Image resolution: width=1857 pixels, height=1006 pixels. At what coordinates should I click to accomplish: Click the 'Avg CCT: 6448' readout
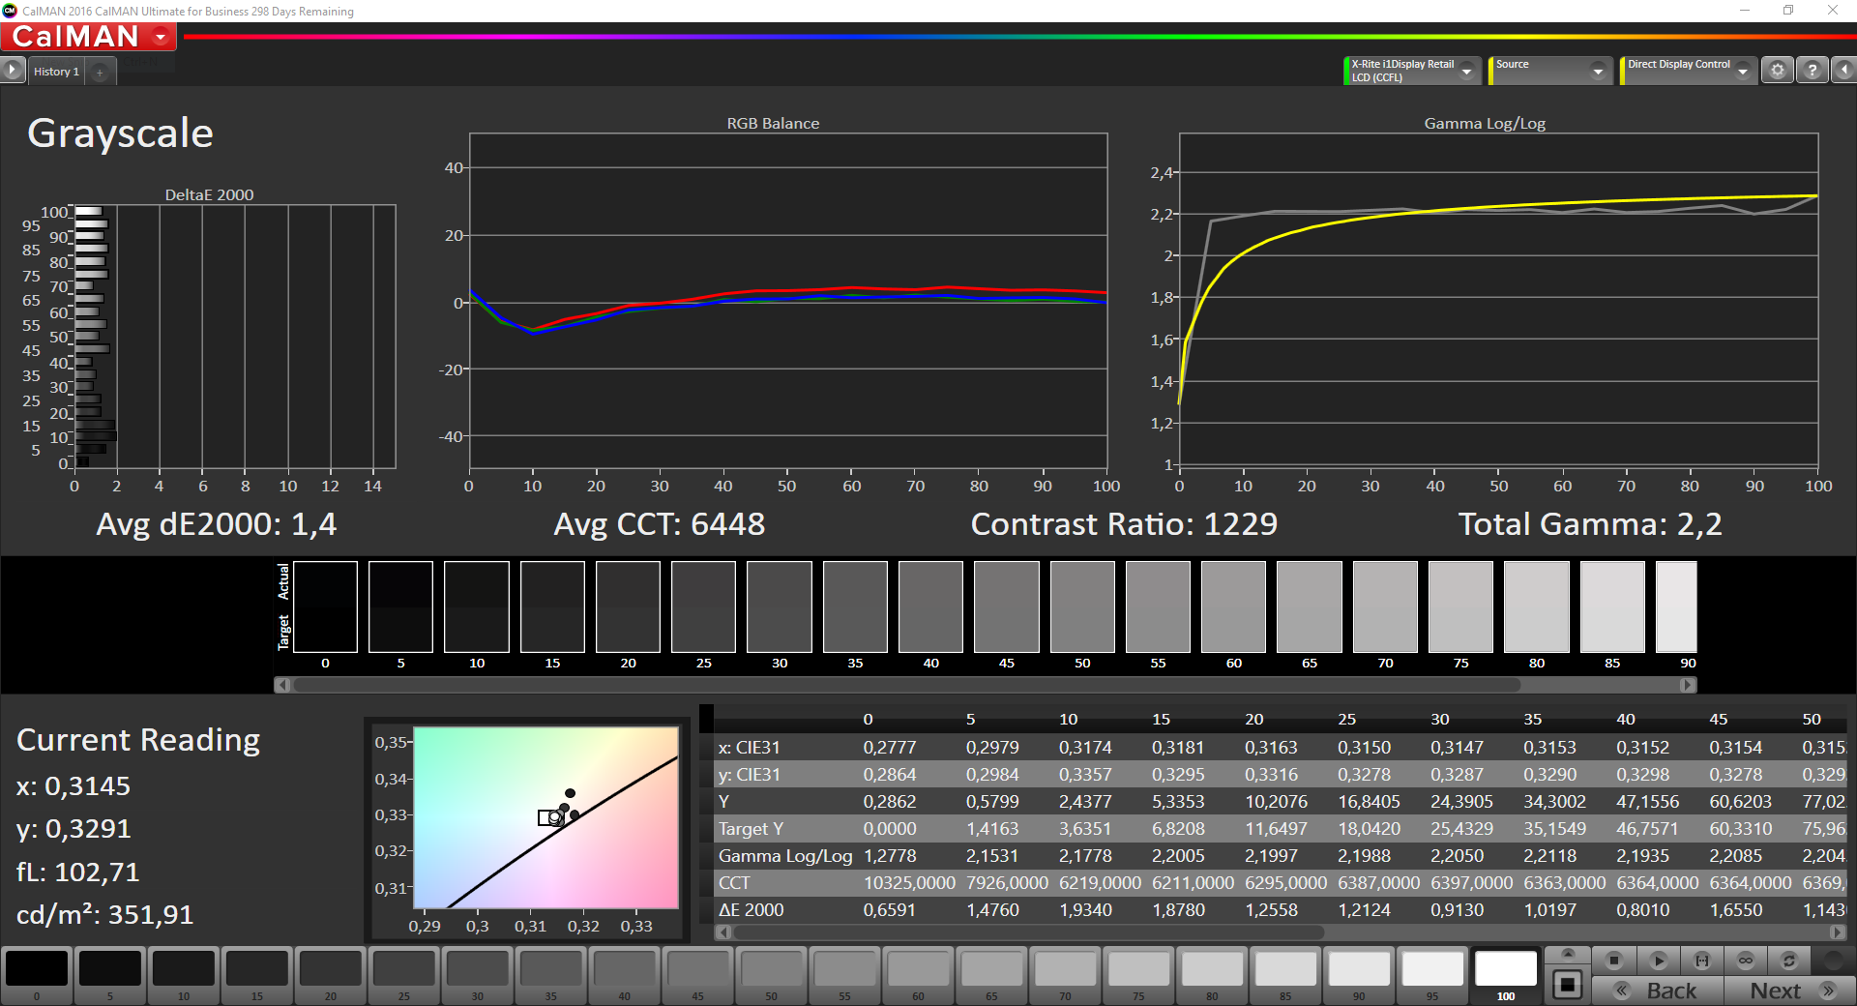click(659, 524)
